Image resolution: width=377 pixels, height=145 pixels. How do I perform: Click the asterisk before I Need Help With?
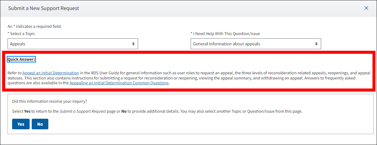click(192, 33)
